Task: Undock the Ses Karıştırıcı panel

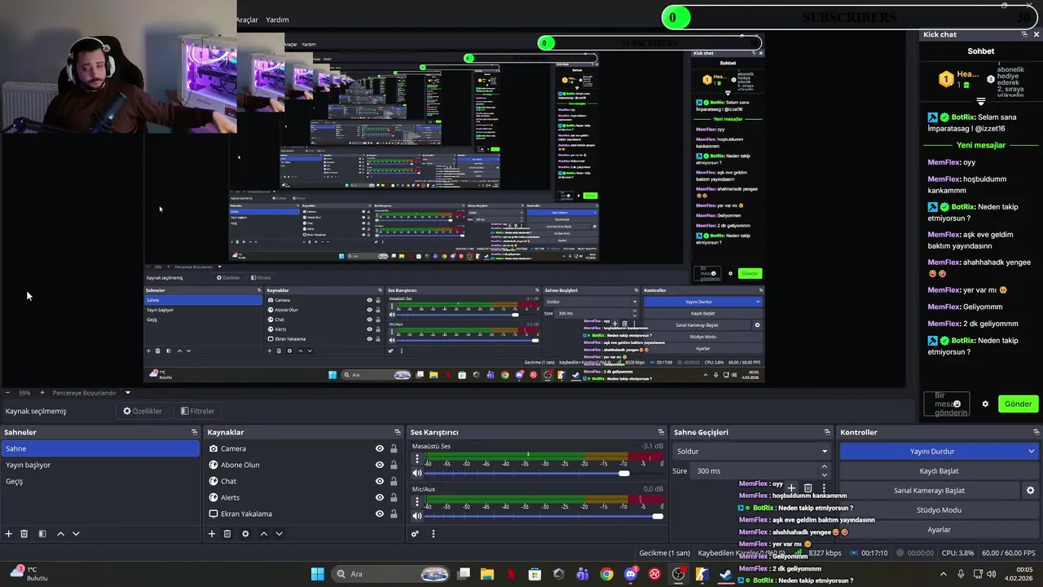Action: coord(661,432)
